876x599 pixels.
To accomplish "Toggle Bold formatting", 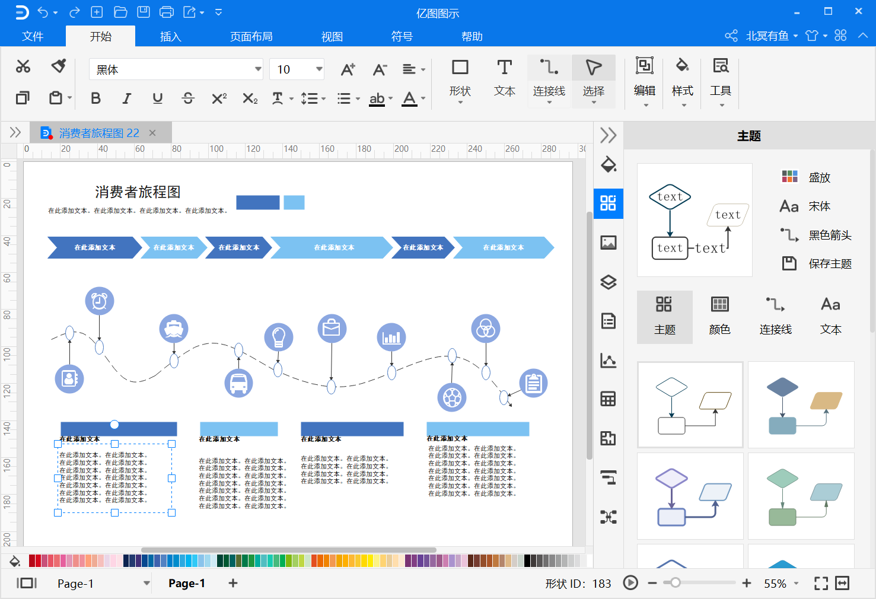I will click(x=95, y=98).
